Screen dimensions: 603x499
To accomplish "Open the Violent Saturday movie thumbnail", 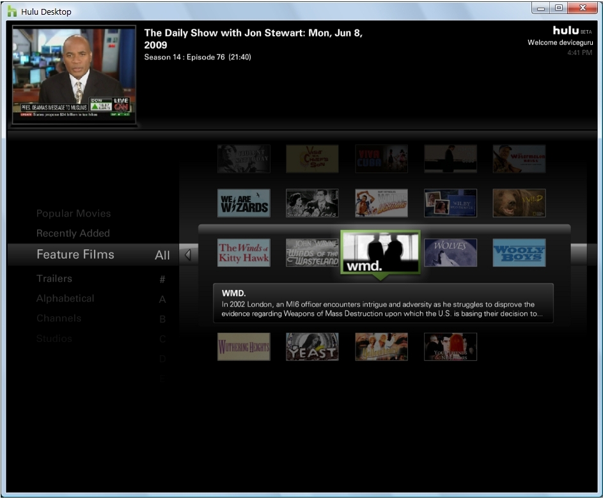I will [x=244, y=158].
